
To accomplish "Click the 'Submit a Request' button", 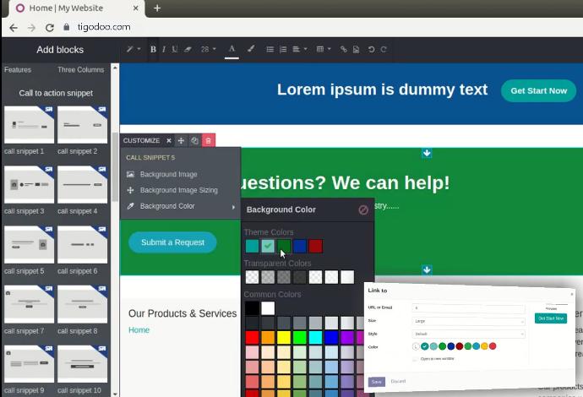I will coord(172,242).
